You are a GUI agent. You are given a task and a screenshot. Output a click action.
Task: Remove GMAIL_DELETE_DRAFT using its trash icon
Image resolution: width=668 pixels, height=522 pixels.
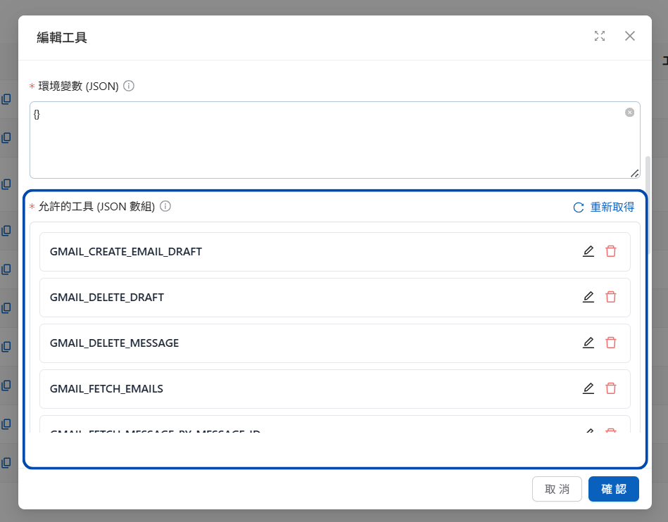pos(611,297)
